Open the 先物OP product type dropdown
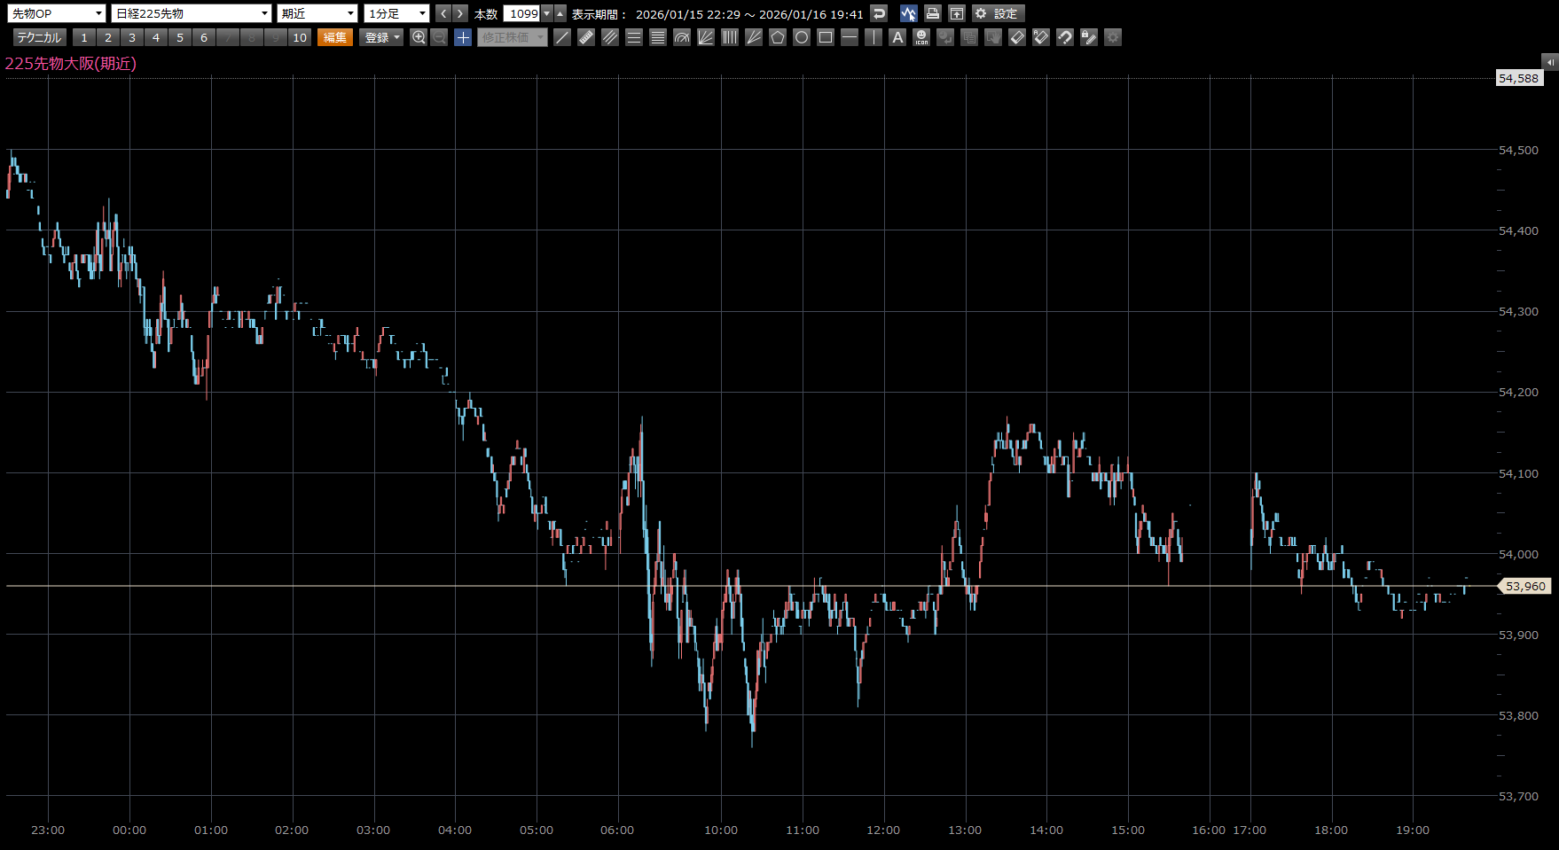The image size is (1559, 850). click(57, 13)
